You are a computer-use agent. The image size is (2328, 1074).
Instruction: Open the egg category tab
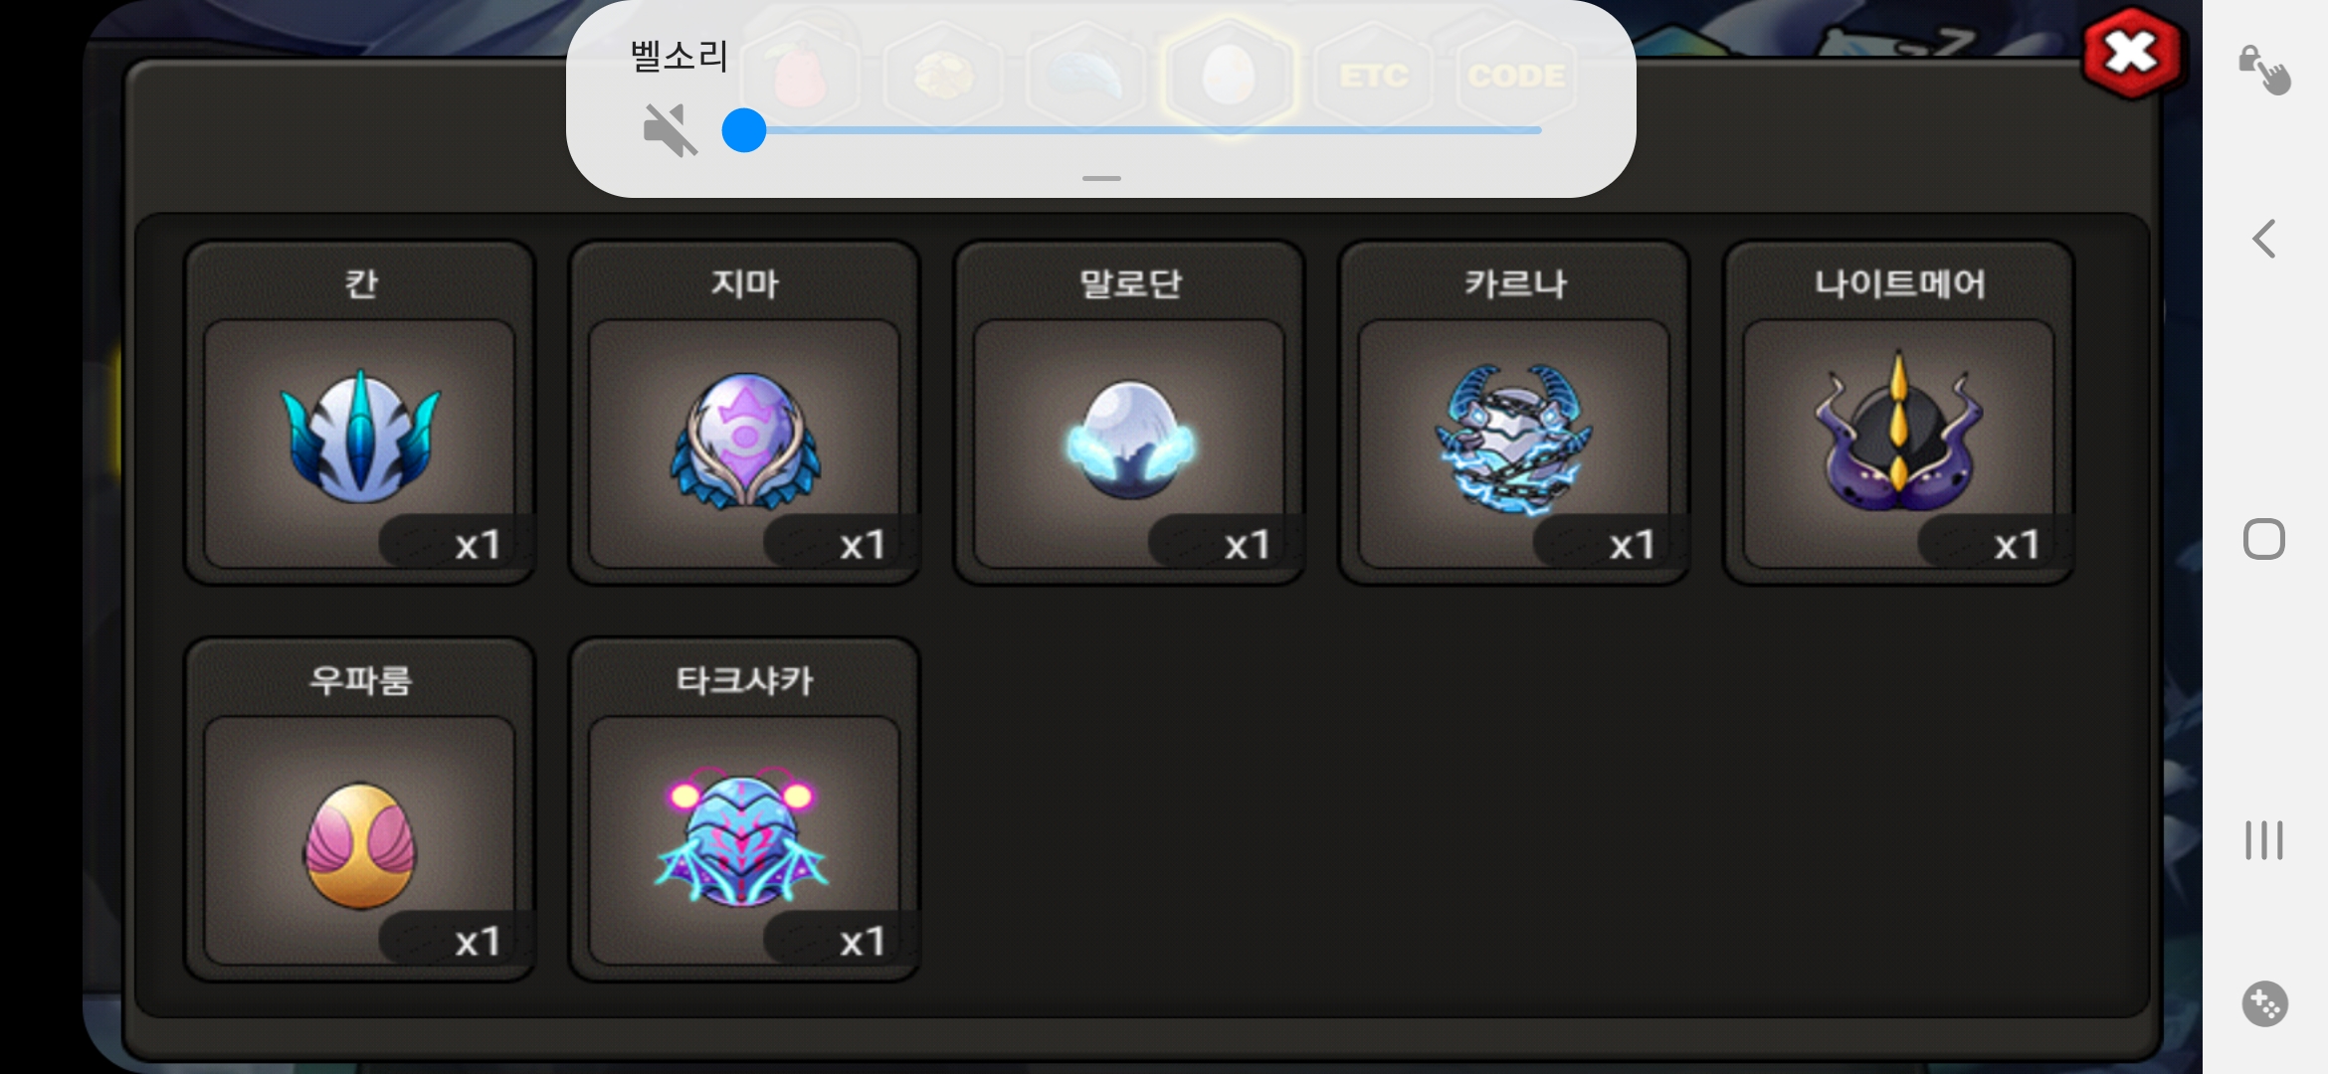coord(1230,76)
